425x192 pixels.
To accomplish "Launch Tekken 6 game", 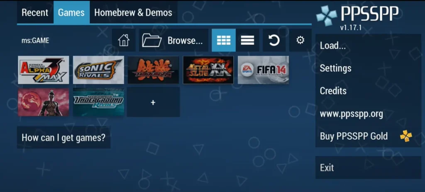I will tap(153, 70).
